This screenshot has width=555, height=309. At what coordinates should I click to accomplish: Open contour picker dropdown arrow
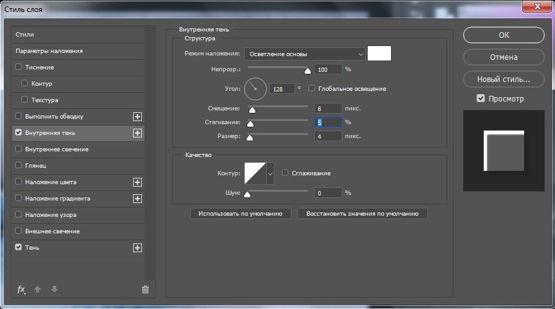pos(270,173)
